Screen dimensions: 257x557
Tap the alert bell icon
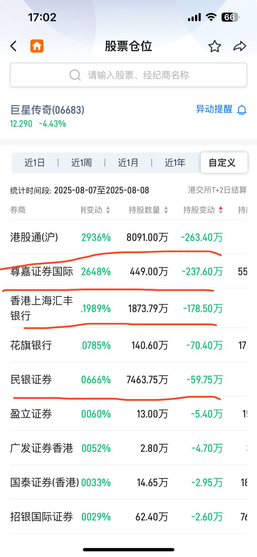click(242, 110)
